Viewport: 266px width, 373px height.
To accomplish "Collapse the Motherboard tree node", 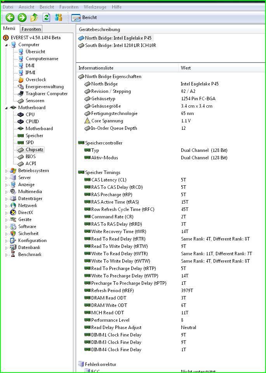I will [6, 108].
